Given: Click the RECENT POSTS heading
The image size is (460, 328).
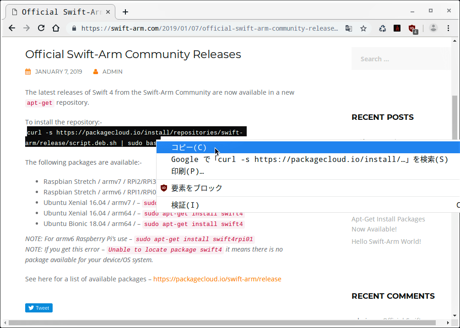Looking at the screenshot, I should (383, 117).
